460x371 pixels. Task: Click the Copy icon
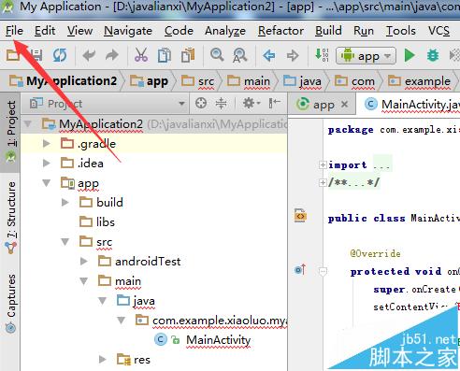tap(165, 55)
